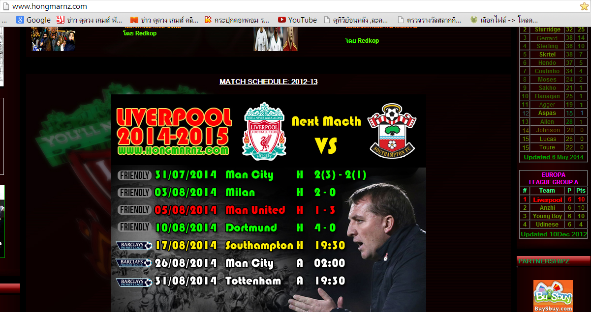Click the page info icon beside the URL
591x312 pixels.
[x=5, y=6]
